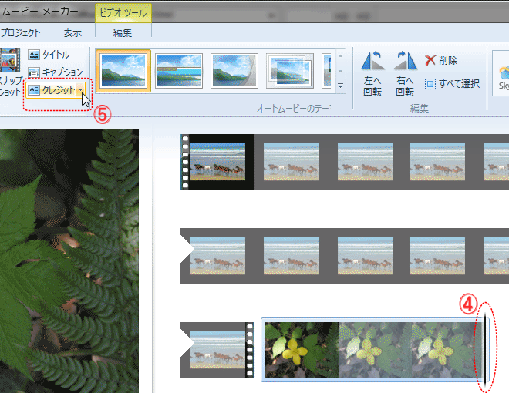Screen dimensions: 509x393
Task: Click すべて選択 (Select all)
Action: tap(452, 83)
